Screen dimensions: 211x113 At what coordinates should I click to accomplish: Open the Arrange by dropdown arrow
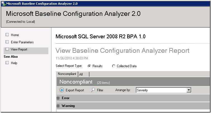tap(189, 90)
